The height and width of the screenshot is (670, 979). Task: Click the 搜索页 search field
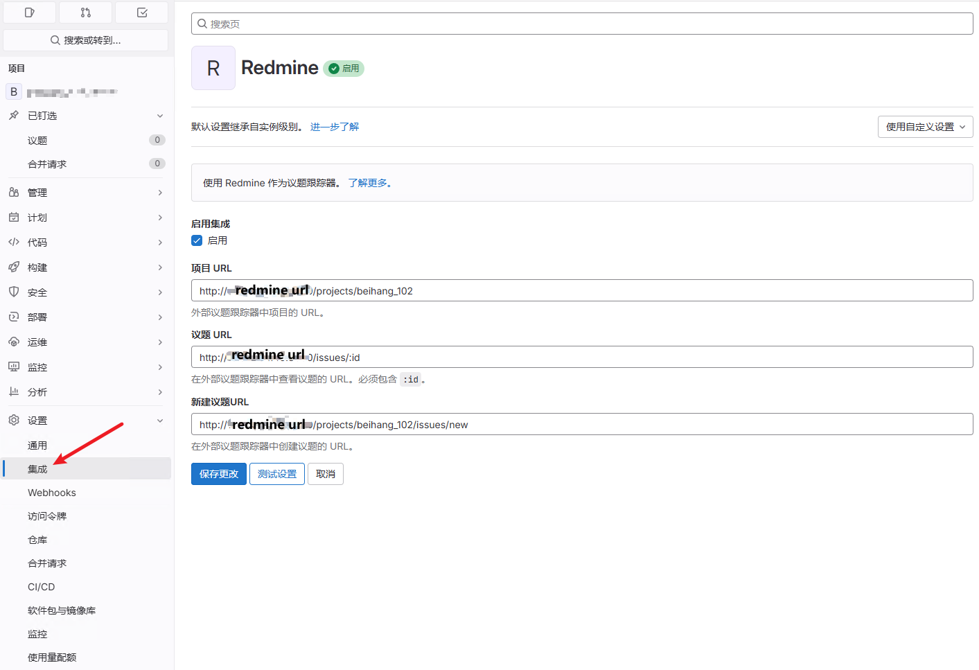[x=582, y=24]
